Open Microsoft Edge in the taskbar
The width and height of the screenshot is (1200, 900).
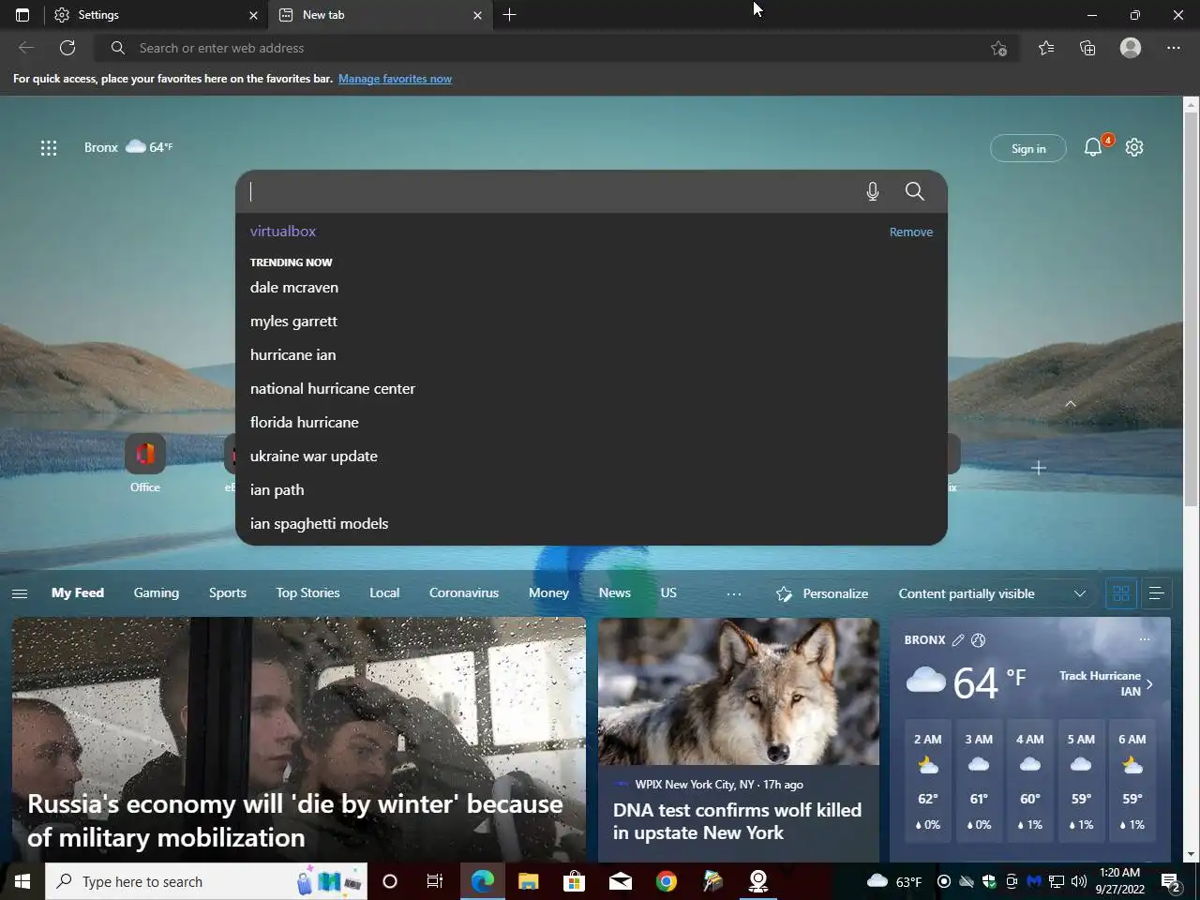coord(482,881)
